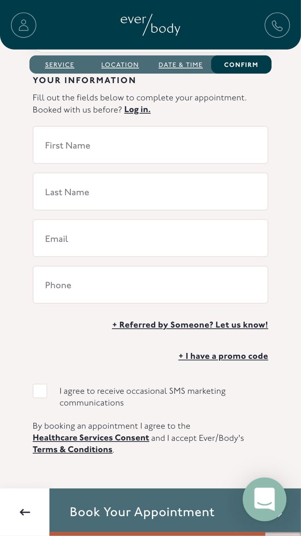Click the back arrow icon
The image size is (301, 536).
[x=25, y=512]
